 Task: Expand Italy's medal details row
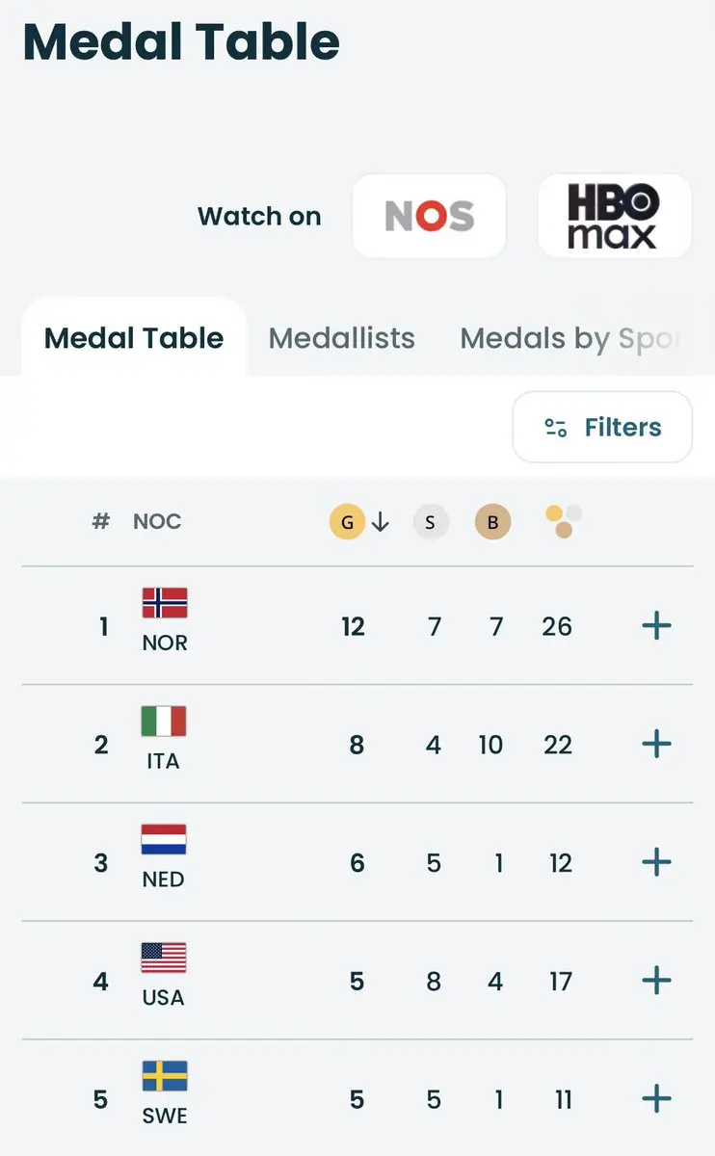click(656, 744)
